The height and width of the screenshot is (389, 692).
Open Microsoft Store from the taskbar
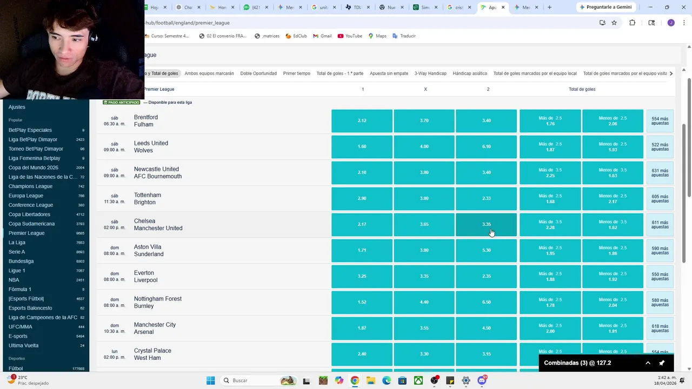(x=402, y=380)
